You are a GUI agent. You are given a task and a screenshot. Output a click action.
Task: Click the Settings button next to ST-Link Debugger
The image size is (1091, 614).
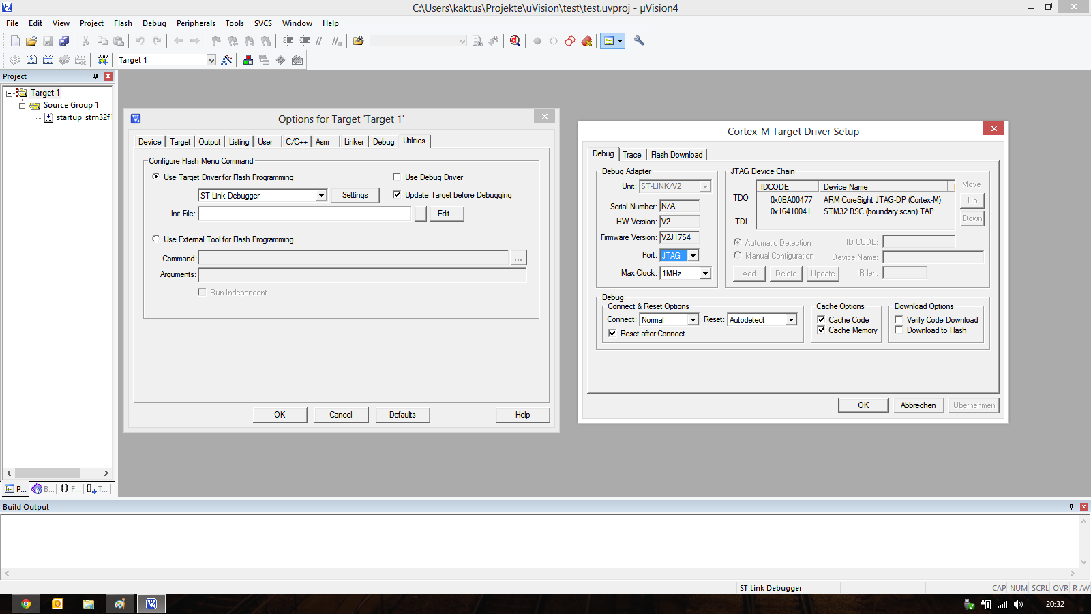(x=355, y=195)
